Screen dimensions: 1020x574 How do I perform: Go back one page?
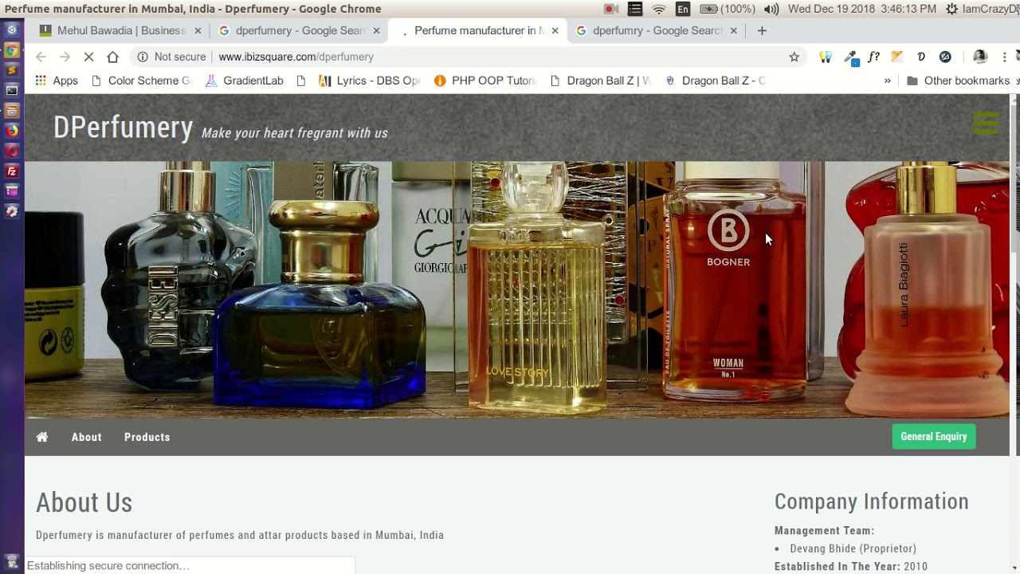41,57
